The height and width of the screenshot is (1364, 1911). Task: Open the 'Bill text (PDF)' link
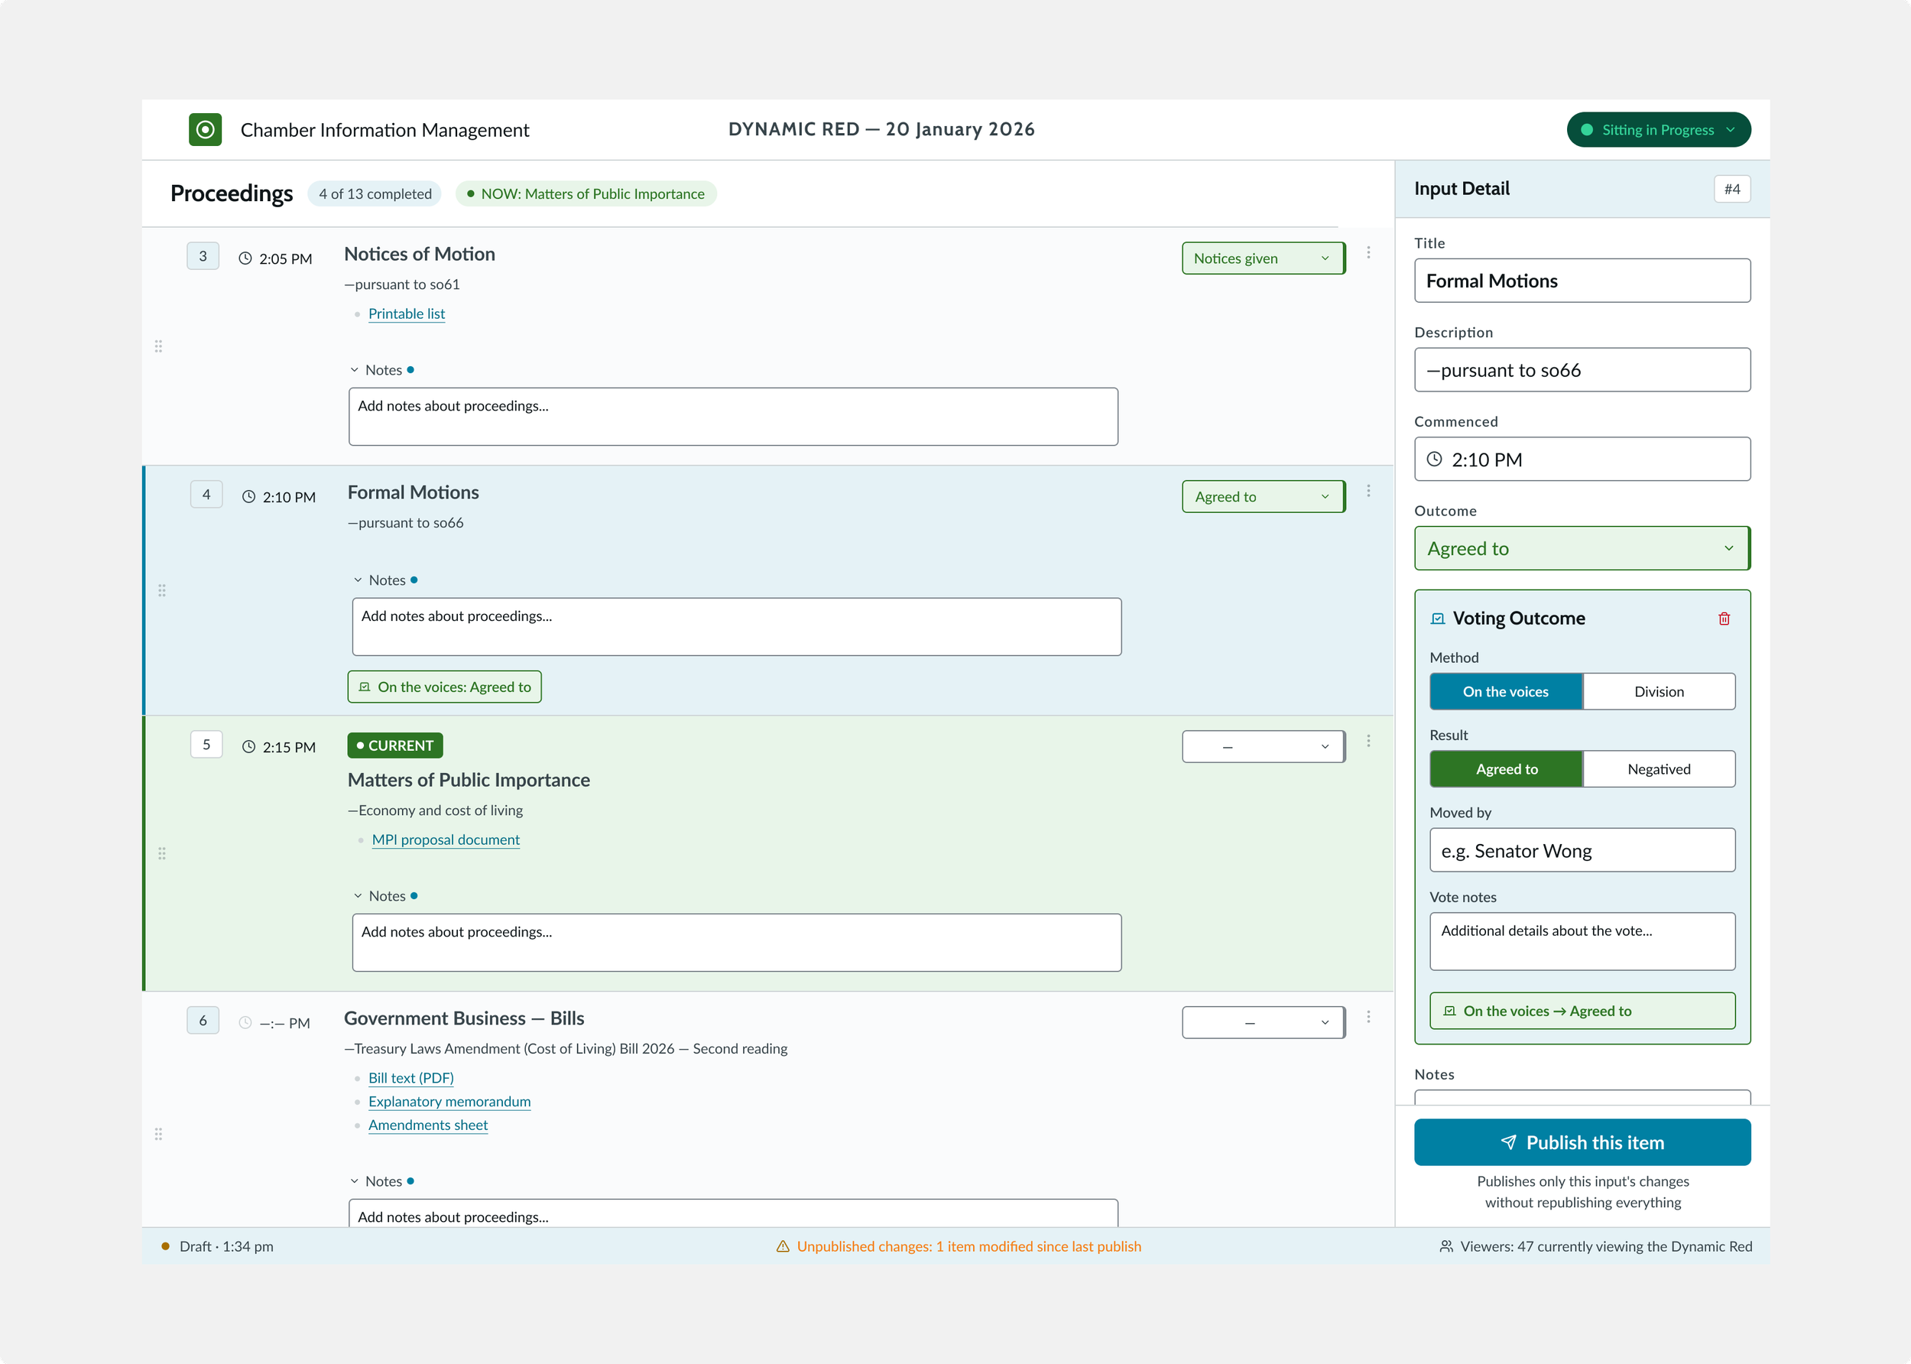click(410, 1079)
